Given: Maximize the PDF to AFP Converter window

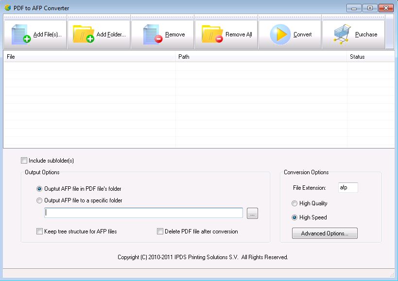Looking at the screenshot, I should pos(370,8).
